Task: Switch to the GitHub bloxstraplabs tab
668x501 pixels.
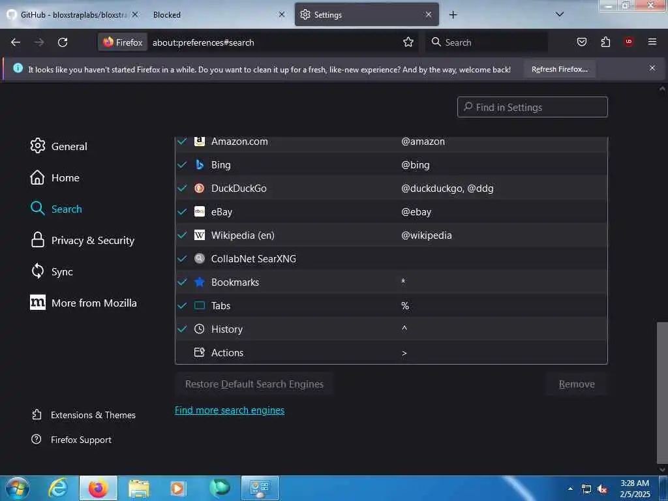Action: point(72,14)
